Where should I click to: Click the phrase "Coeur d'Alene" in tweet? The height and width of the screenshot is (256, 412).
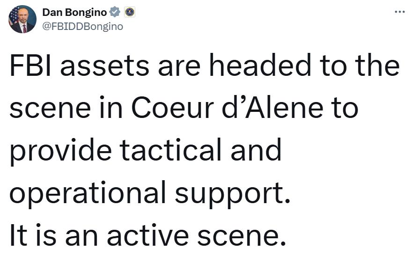coord(227,108)
